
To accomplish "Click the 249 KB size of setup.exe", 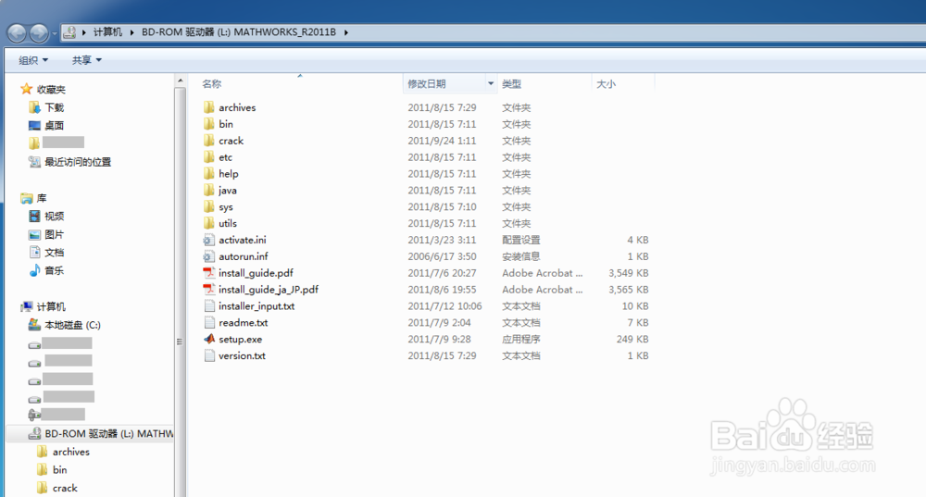I will [632, 340].
